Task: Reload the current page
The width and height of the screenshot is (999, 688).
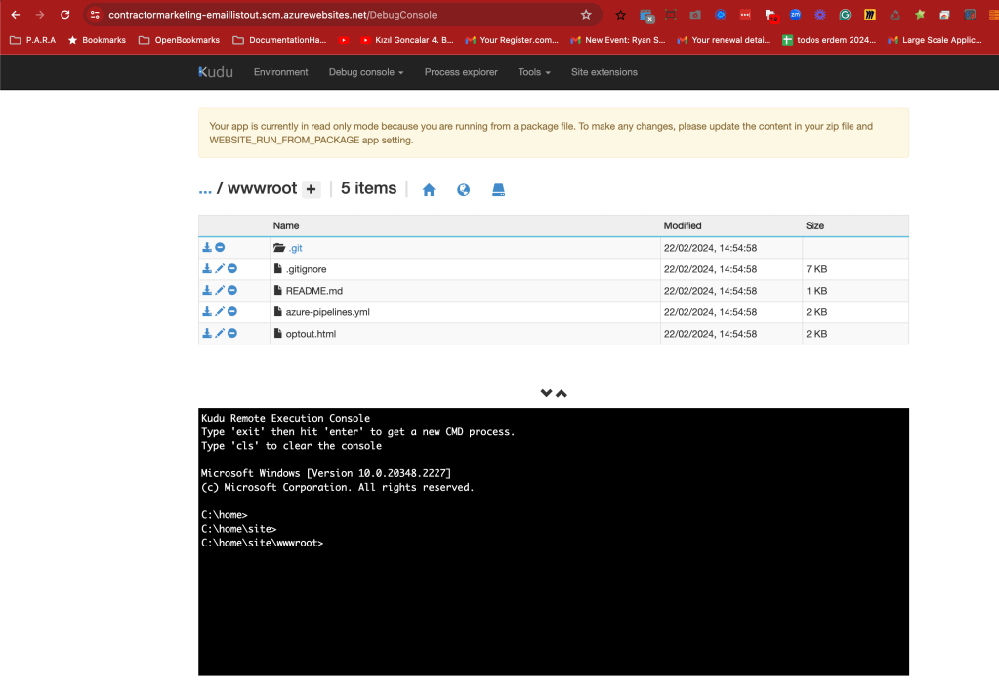Action: 65,15
